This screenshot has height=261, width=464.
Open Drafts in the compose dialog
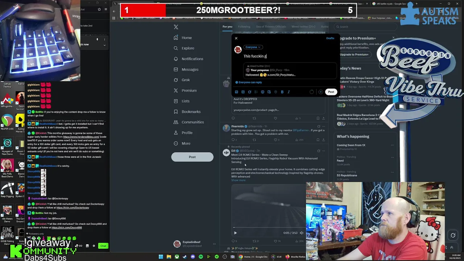(330, 38)
